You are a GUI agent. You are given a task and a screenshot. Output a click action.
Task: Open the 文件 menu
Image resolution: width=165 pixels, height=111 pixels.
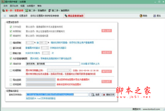coord(5,6)
